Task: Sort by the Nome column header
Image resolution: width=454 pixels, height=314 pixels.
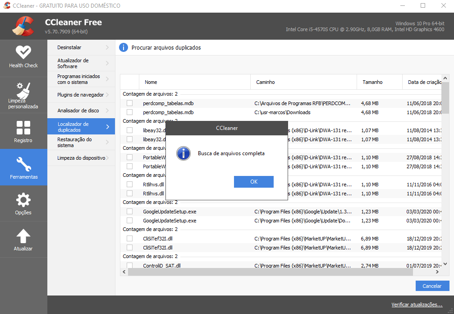Action: 195,82
